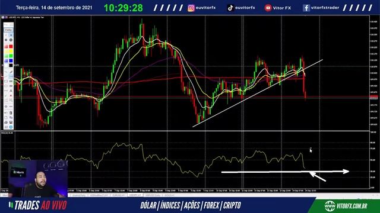Switch to the active USDJPY,H1 chart tab

click(x=135, y=195)
